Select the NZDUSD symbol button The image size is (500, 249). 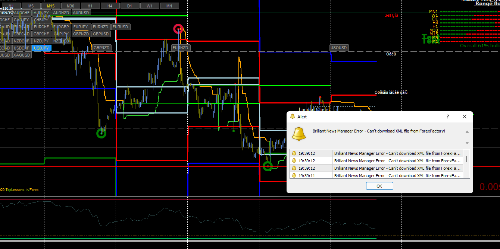click(x=61, y=41)
